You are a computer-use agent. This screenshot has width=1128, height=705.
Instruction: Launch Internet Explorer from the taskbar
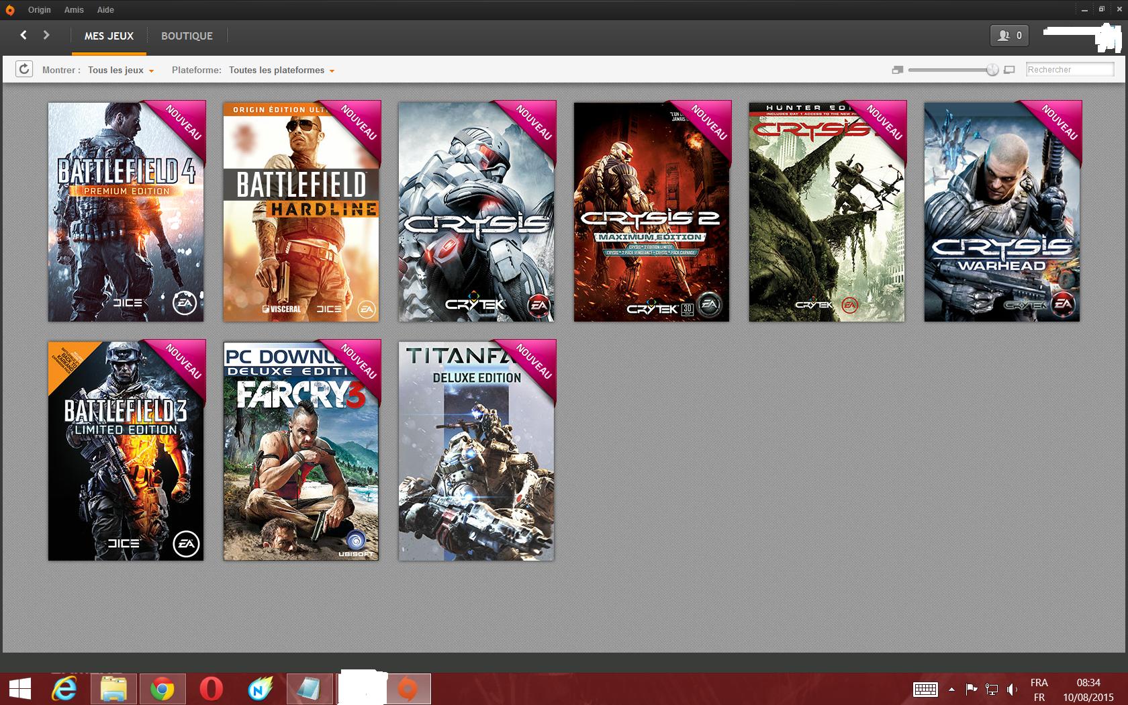65,689
